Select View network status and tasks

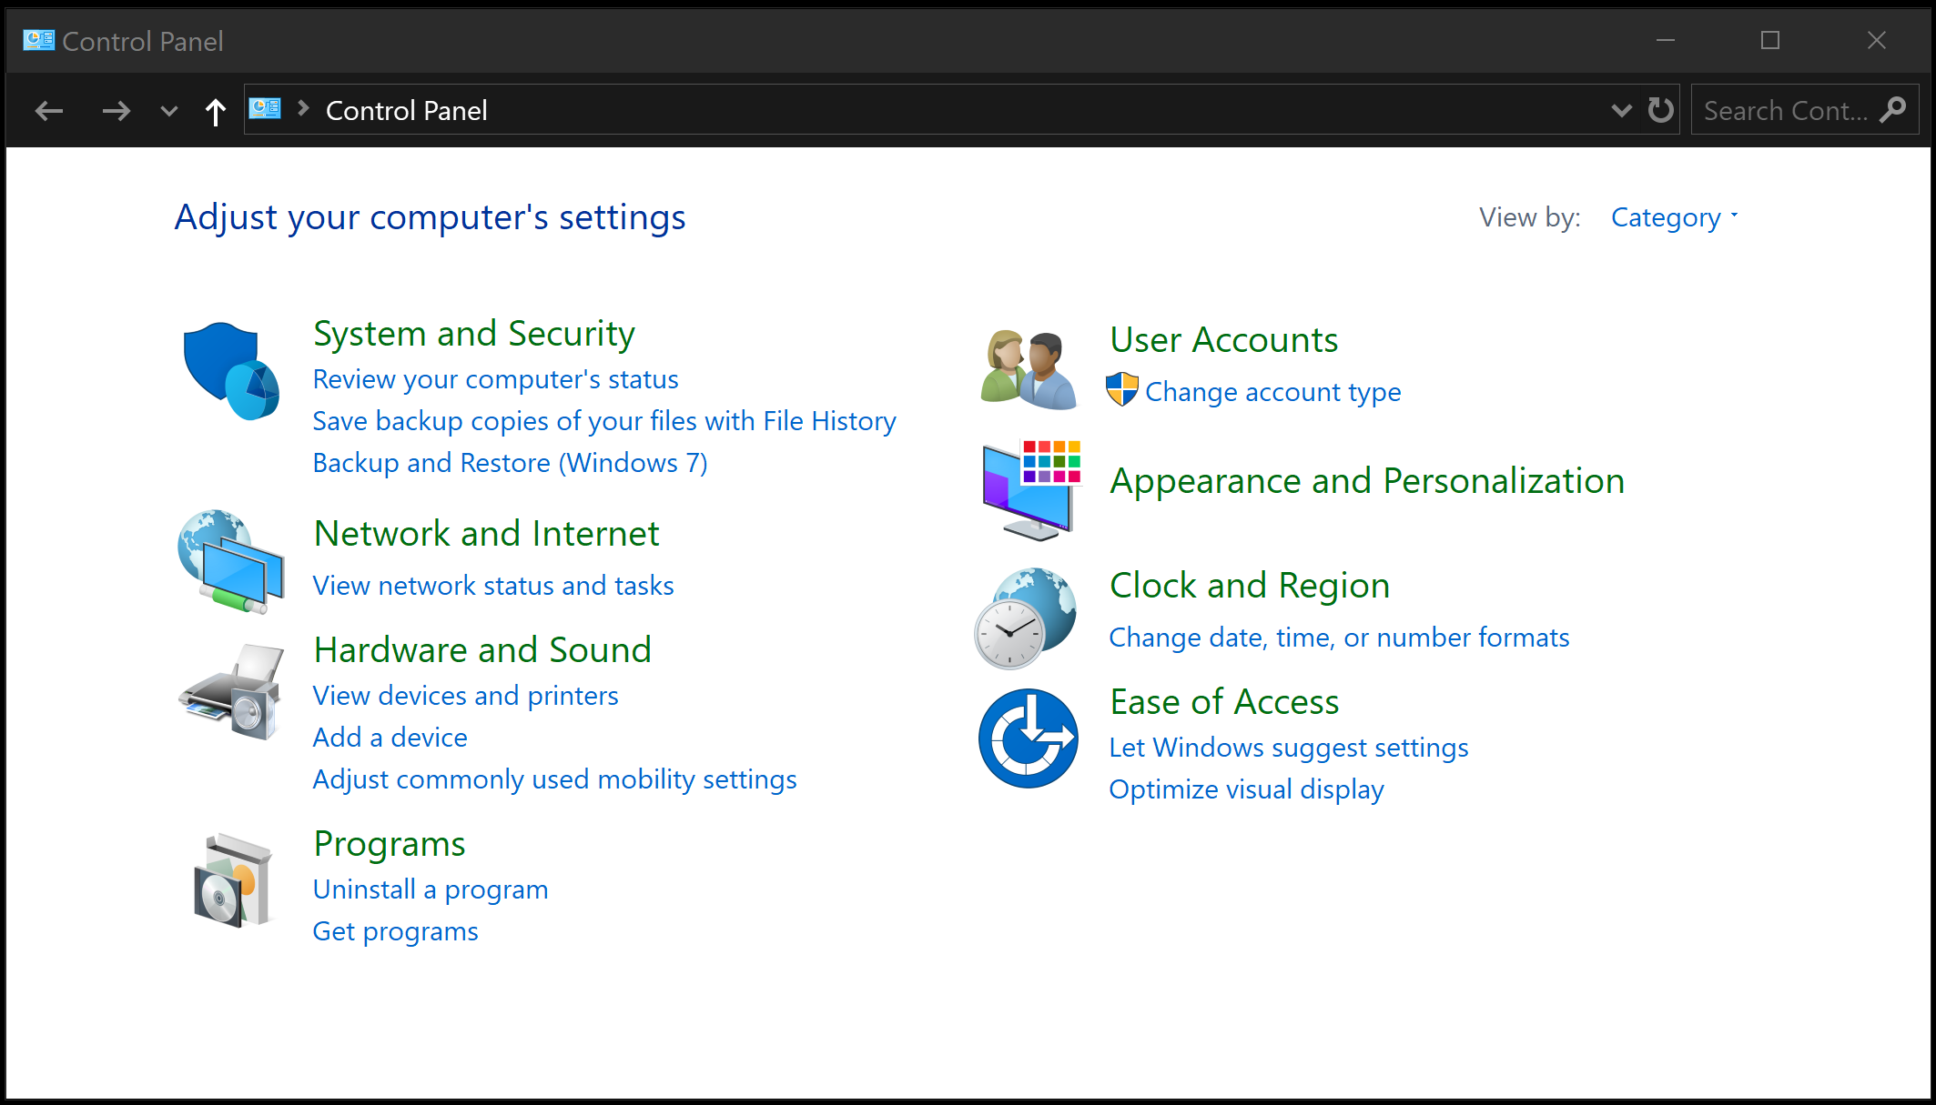point(493,585)
